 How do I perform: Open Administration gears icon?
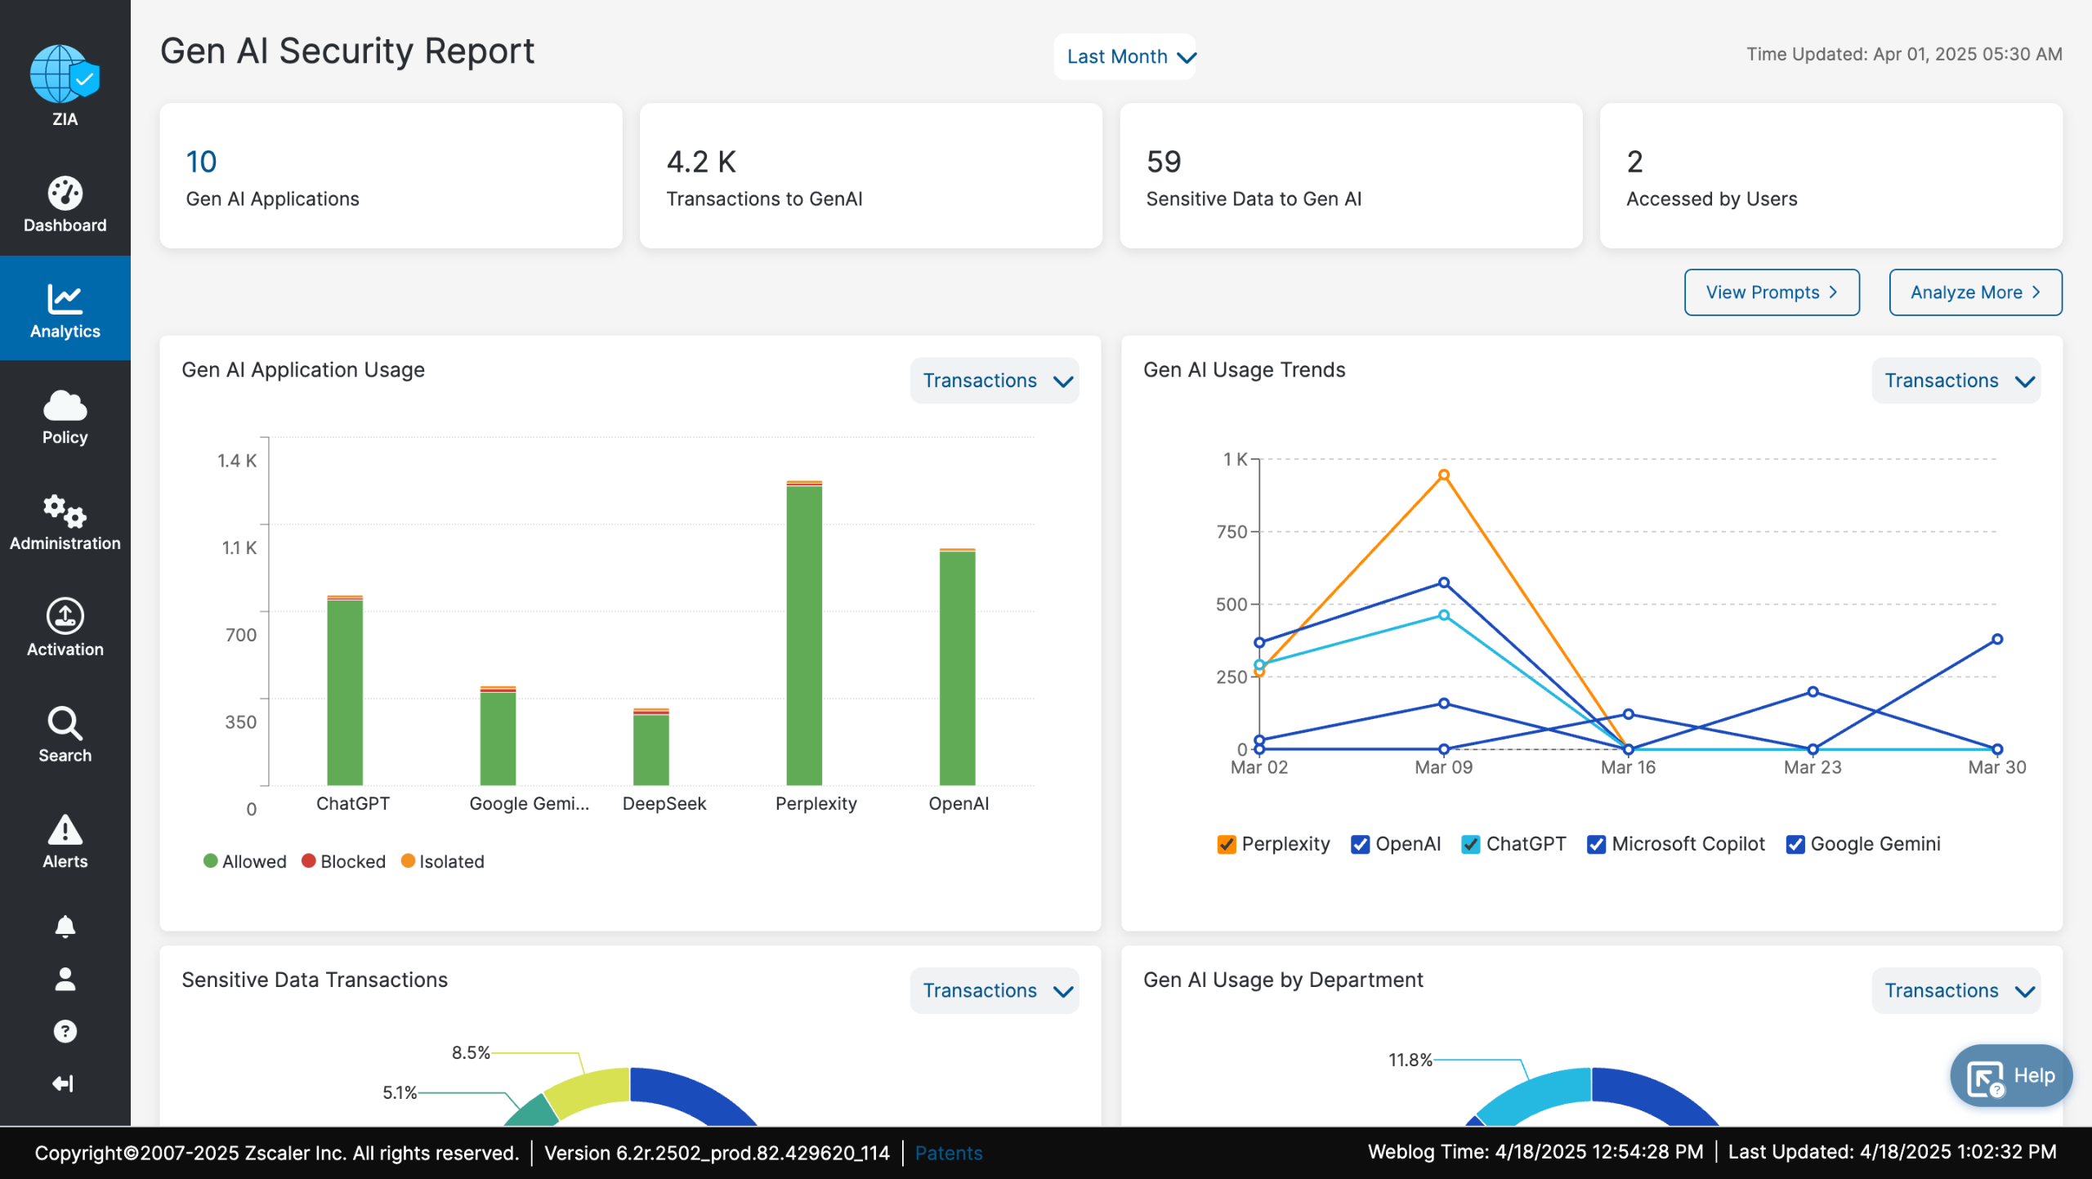(65, 511)
